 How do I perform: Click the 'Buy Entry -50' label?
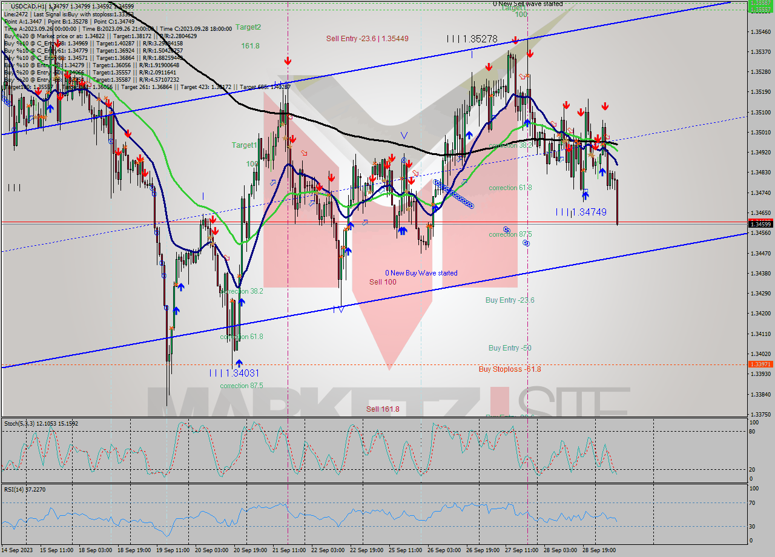[510, 348]
